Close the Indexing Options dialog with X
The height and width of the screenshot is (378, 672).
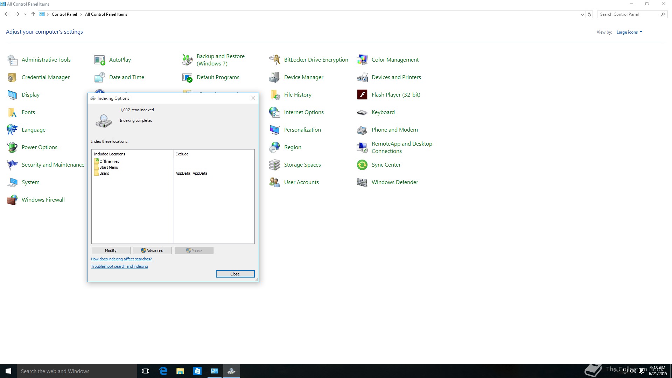(x=253, y=98)
